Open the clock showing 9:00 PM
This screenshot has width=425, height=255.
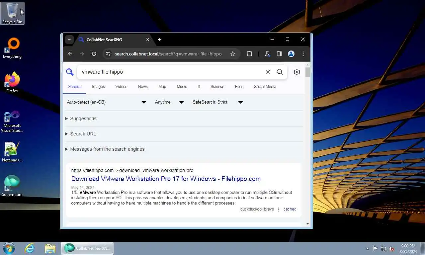coord(408,249)
